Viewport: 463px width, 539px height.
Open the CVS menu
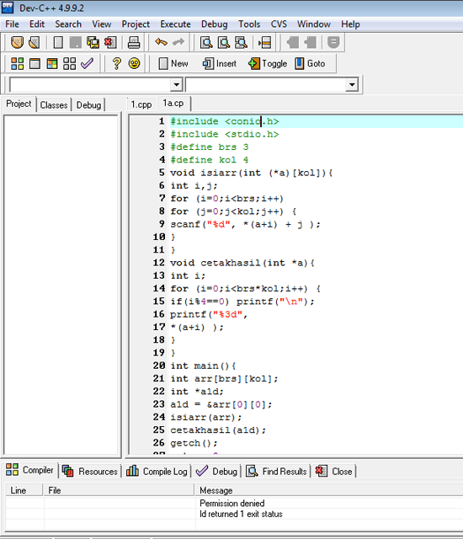tap(279, 24)
